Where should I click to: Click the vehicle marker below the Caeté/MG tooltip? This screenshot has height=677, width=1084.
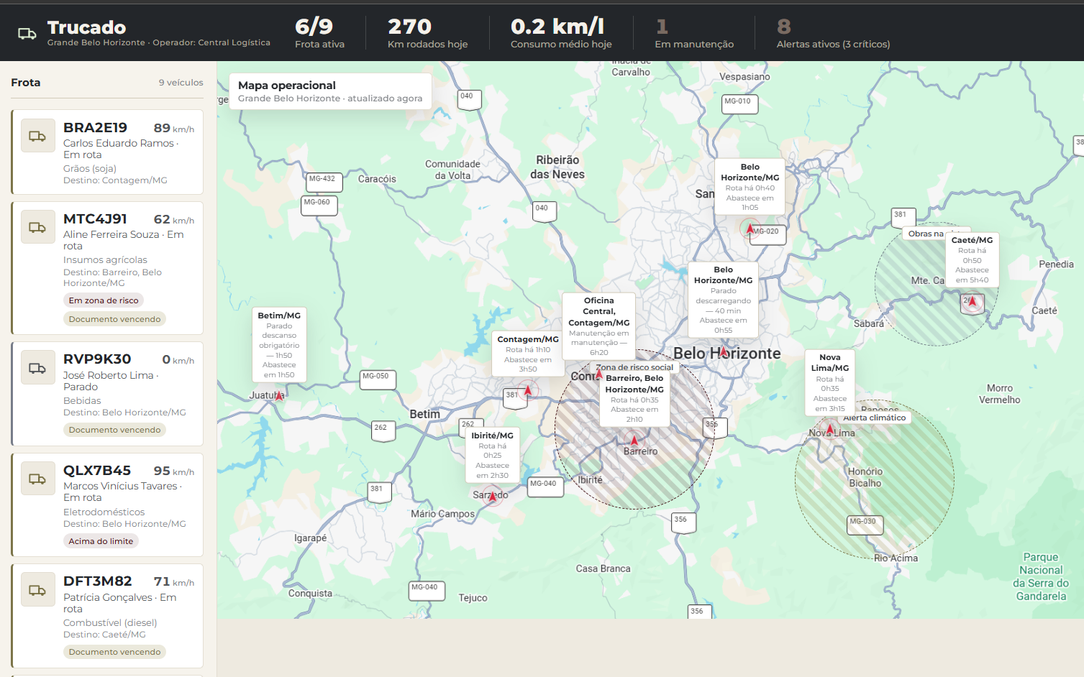972,302
